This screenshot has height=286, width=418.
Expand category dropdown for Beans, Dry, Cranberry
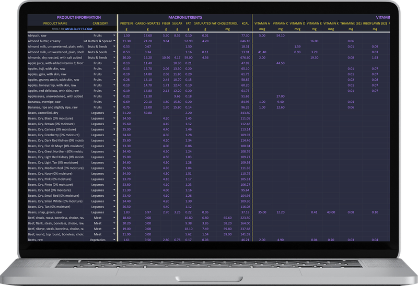tap(114, 135)
